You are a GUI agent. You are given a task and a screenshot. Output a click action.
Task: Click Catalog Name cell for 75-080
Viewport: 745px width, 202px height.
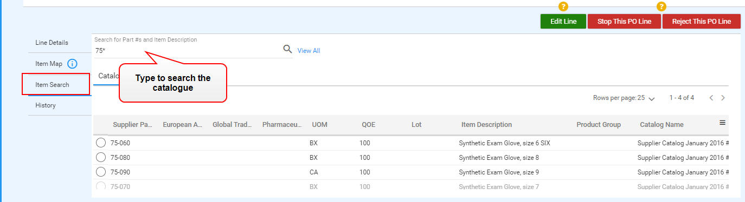(683, 158)
